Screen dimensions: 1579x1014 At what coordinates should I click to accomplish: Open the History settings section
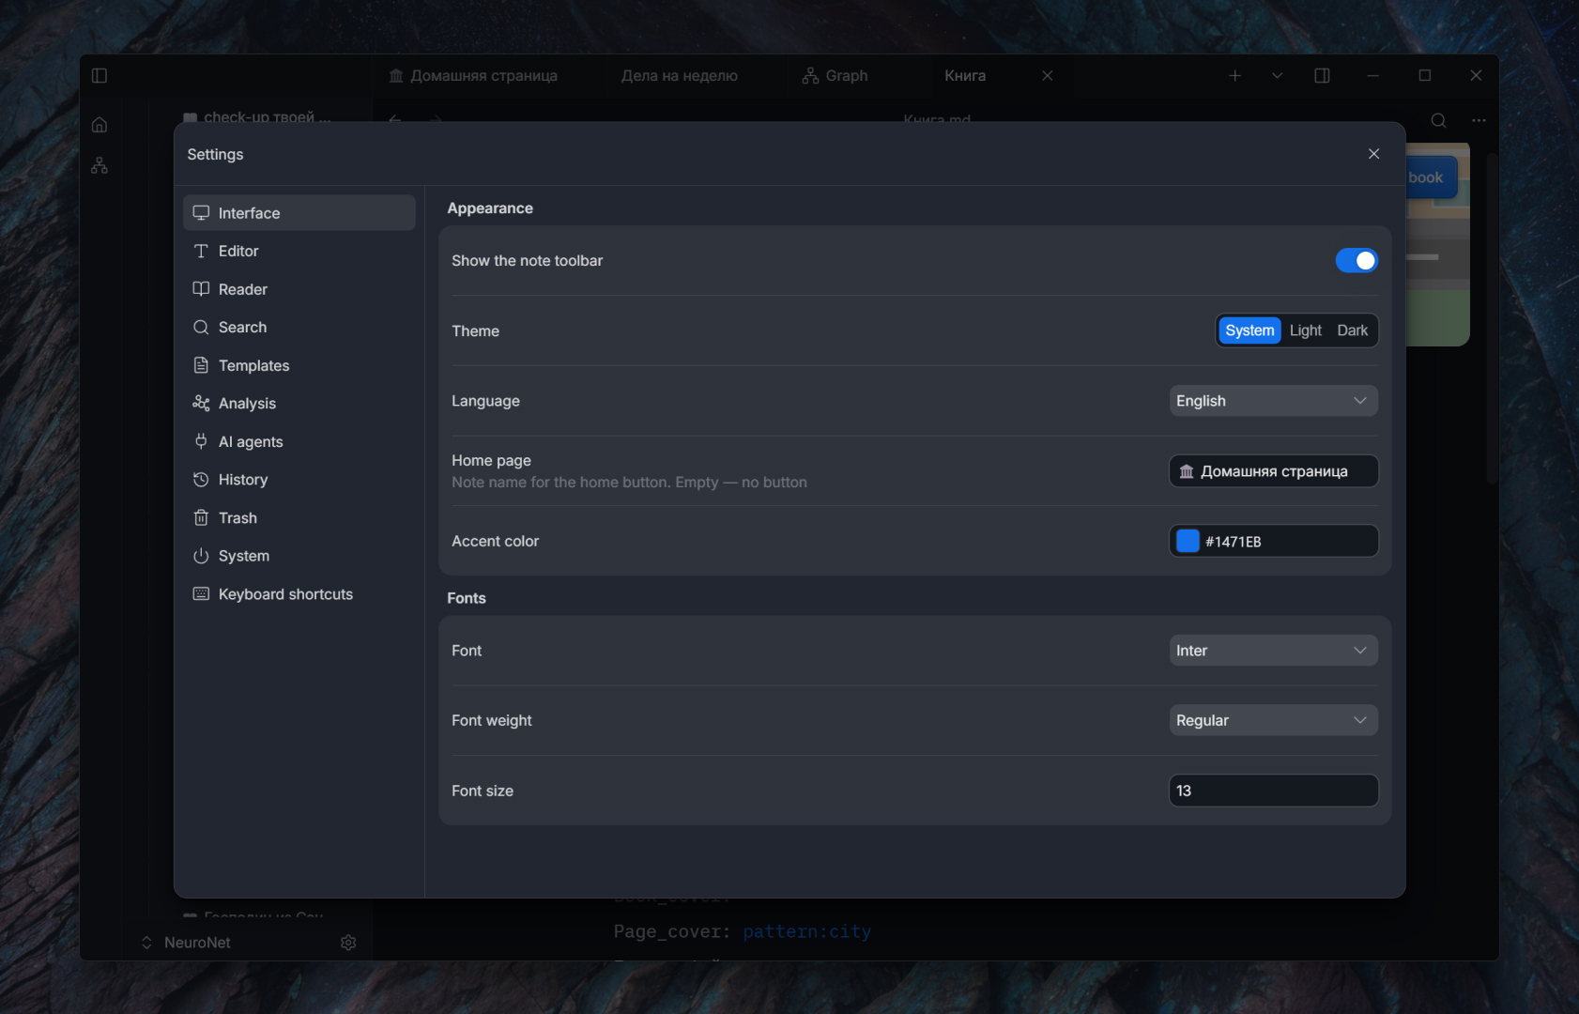[299, 480]
